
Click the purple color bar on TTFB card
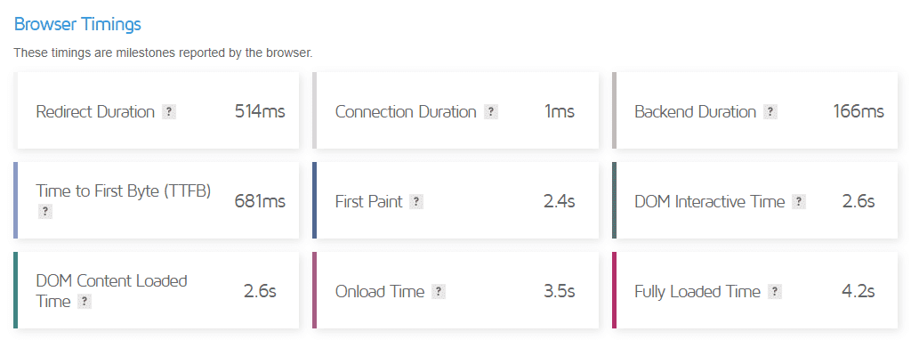tap(16, 200)
